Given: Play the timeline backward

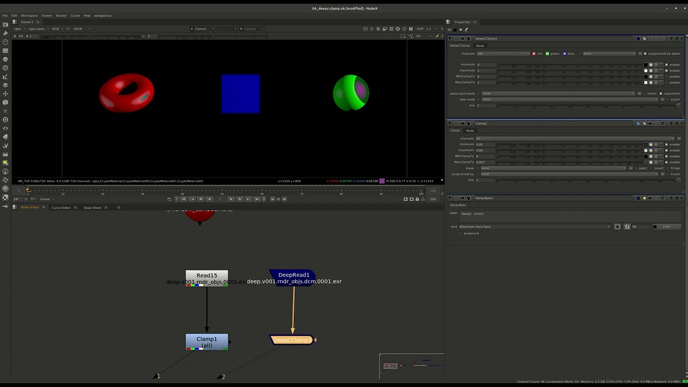Looking at the screenshot, I should [x=210, y=199].
